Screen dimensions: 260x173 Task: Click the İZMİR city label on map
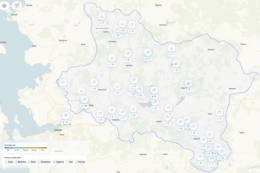click(58, 130)
